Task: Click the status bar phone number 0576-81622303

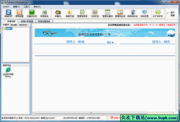Action: (32, 118)
